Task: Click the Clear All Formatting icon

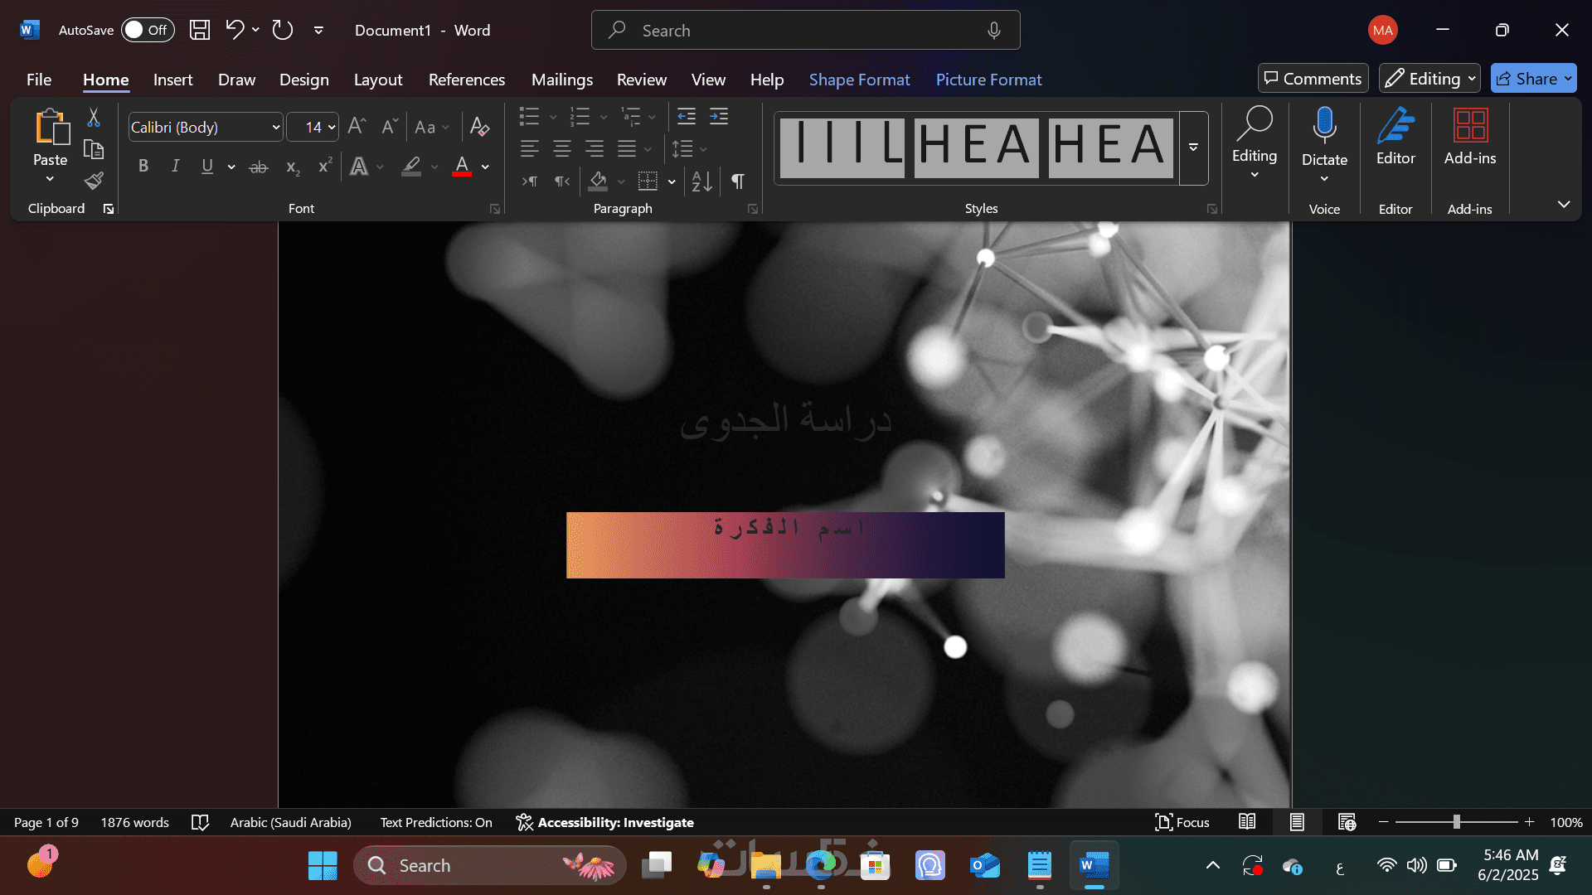Action: click(x=479, y=127)
